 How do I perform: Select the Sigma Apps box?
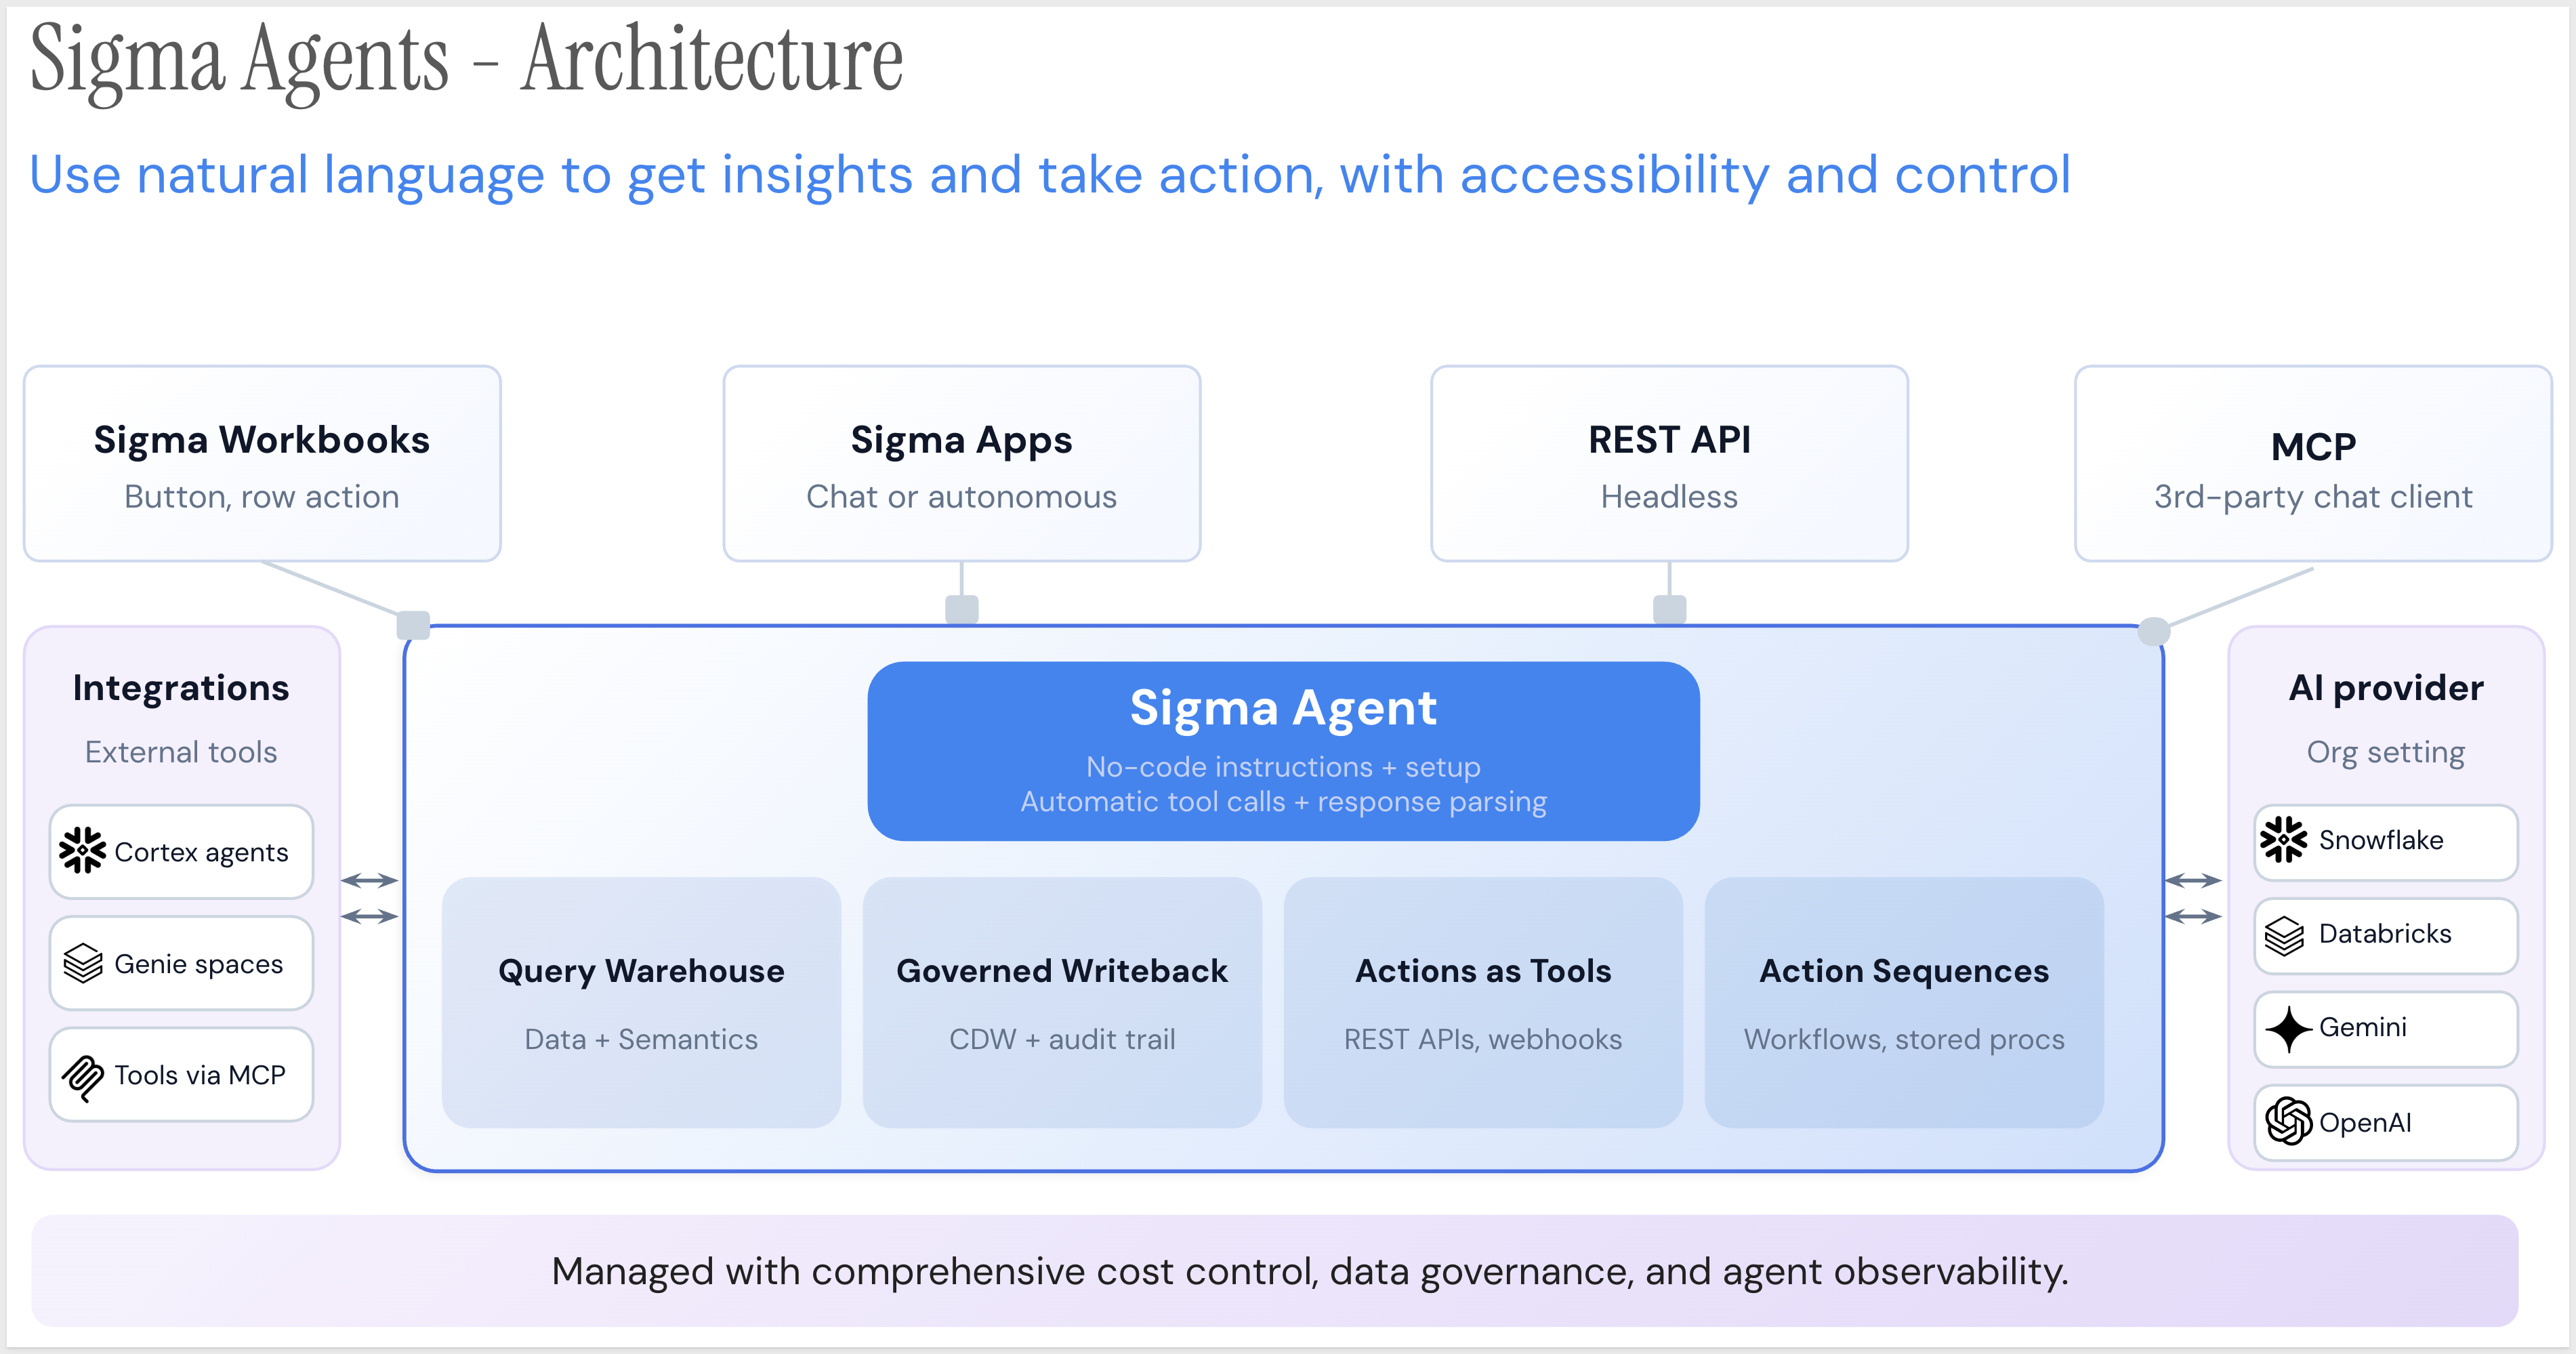tap(961, 464)
